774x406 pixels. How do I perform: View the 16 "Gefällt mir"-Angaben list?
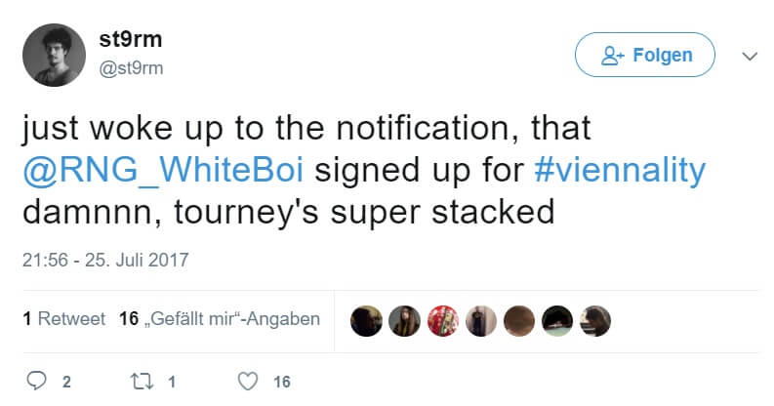point(219,319)
